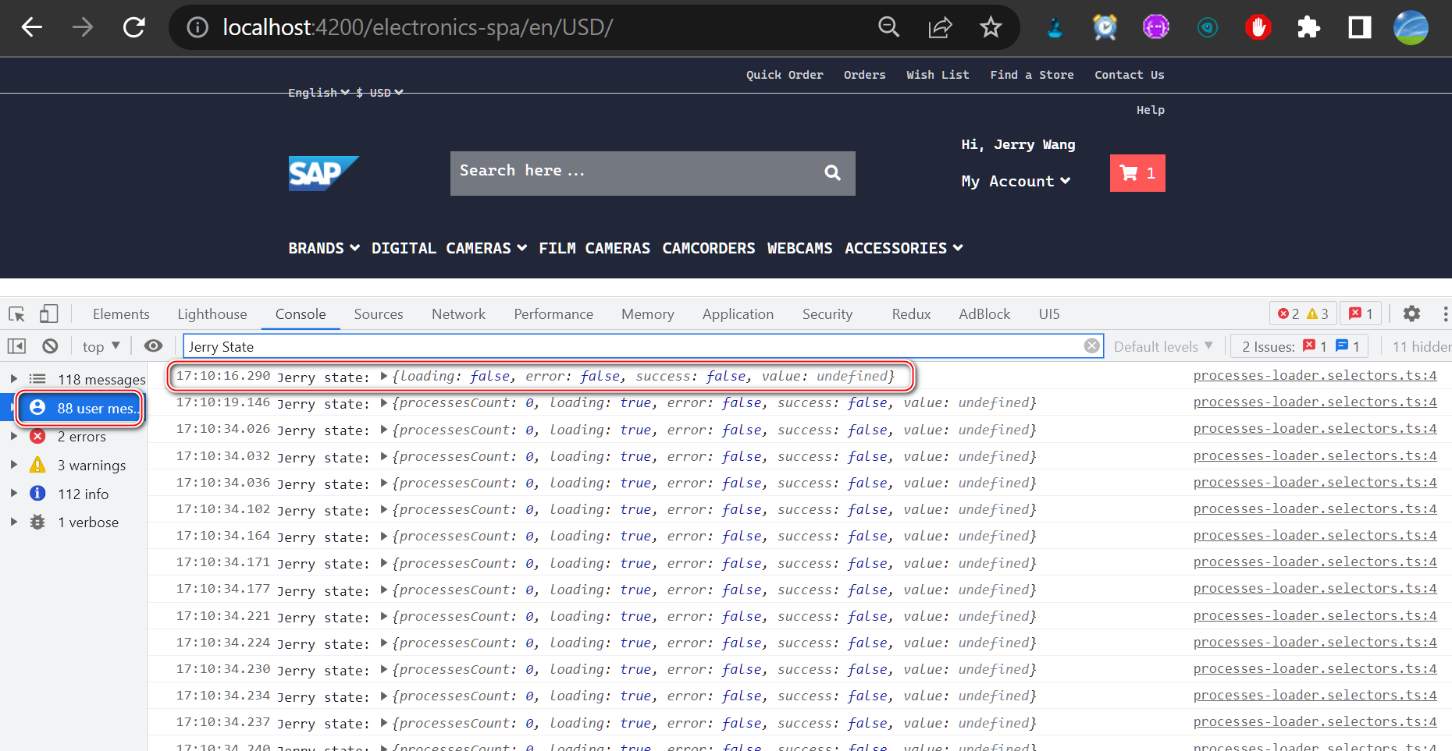Go to FILM CAMERAS category
This screenshot has height=751, width=1452.
pos(594,248)
